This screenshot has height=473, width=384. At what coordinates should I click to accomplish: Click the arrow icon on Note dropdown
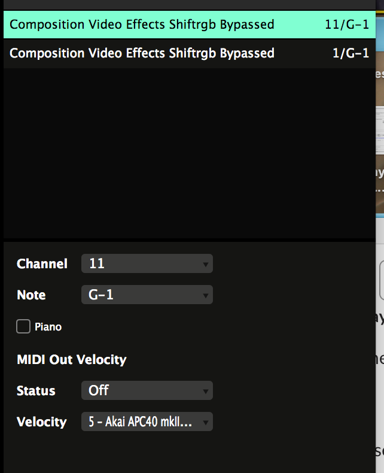tap(205, 296)
